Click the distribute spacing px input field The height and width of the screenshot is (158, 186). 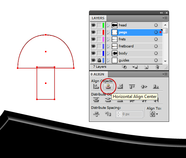[x=132, y=114]
